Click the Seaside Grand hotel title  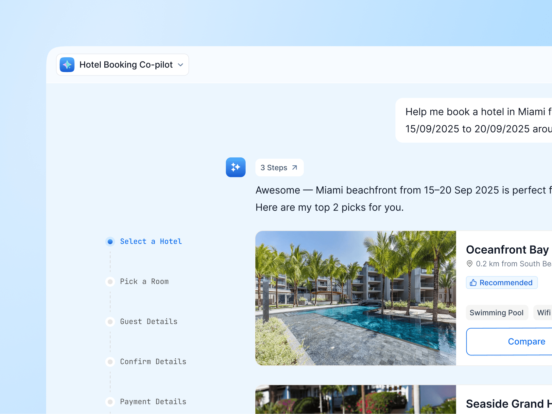[x=509, y=404]
